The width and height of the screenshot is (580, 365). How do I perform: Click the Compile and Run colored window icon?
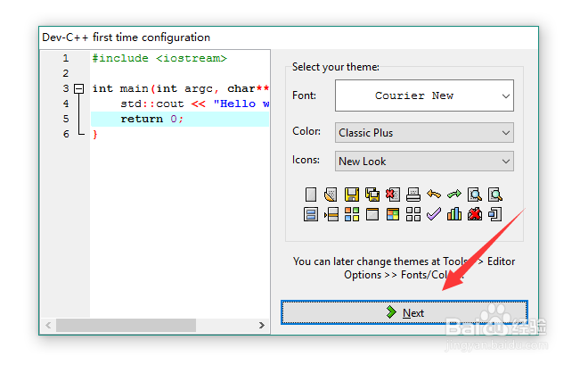click(393, 214)
